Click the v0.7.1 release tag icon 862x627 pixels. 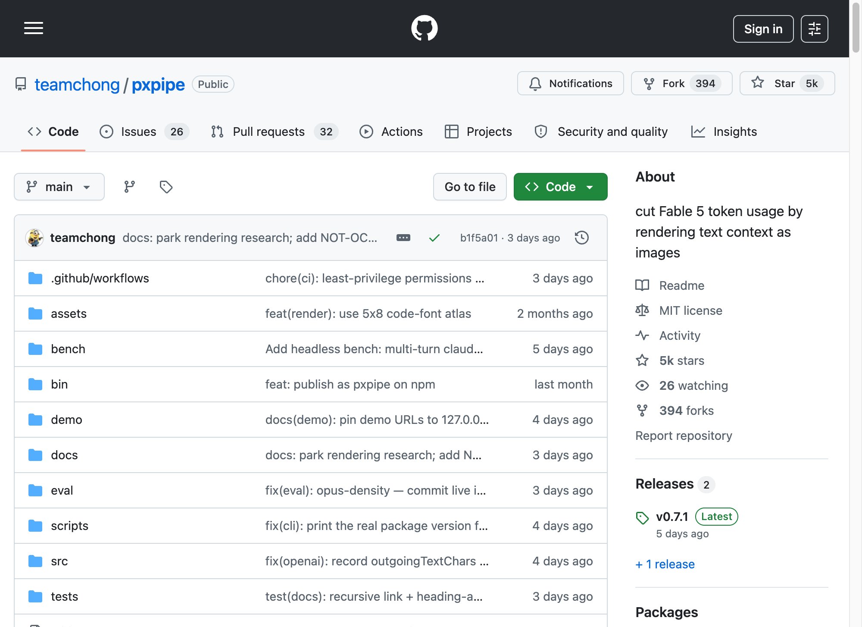[642, 517]
